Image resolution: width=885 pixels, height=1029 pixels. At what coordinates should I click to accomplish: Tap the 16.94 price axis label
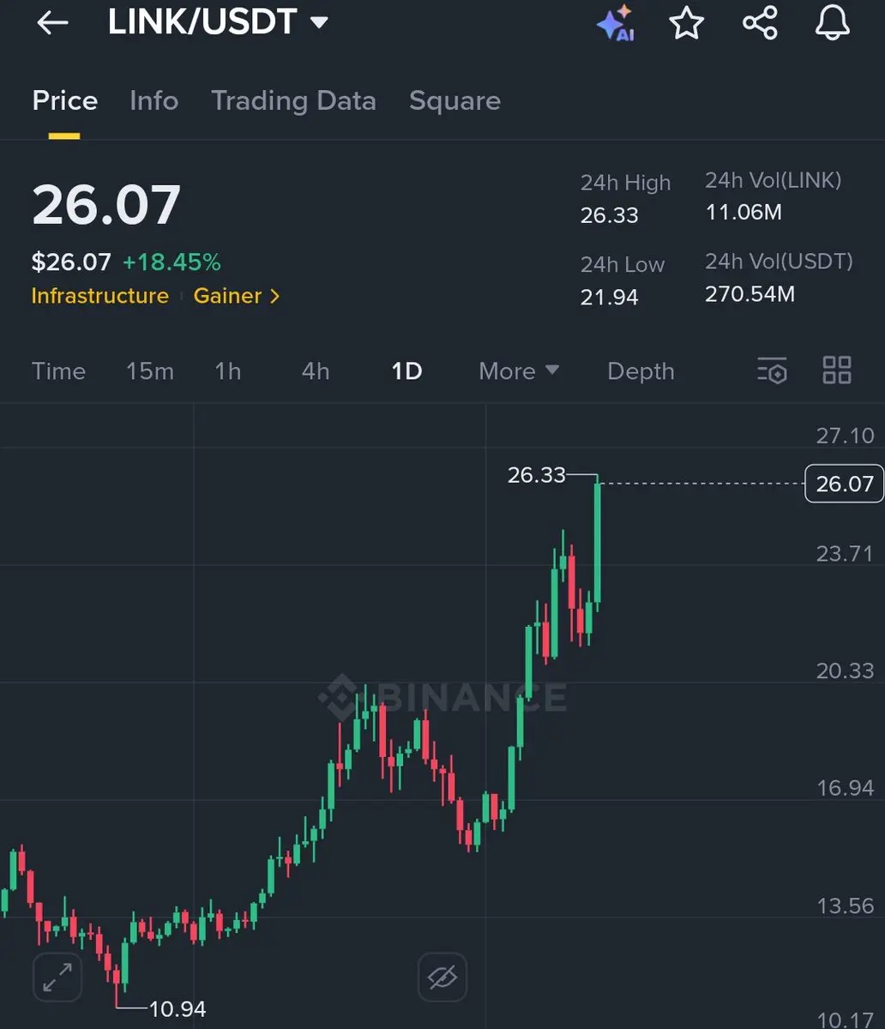(x=845, y=788)
